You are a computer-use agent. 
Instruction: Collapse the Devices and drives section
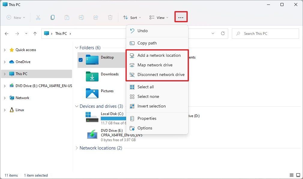(77, 106)
